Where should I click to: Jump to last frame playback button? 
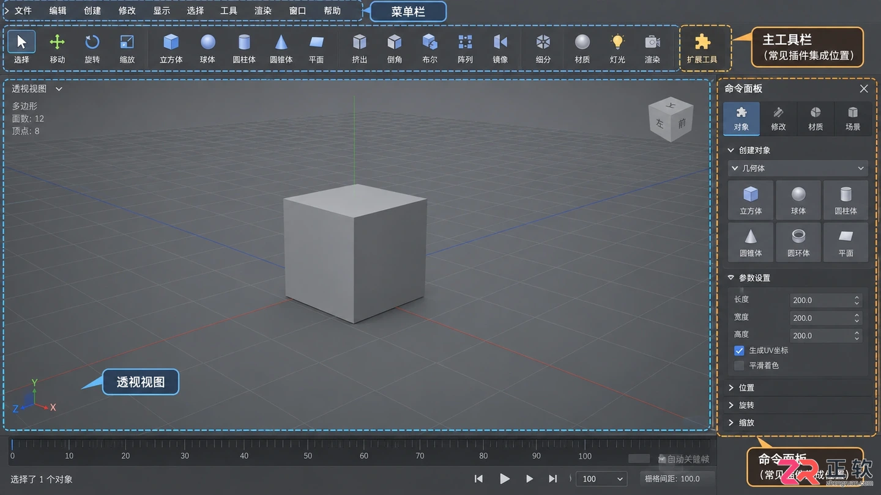point(553,479)
